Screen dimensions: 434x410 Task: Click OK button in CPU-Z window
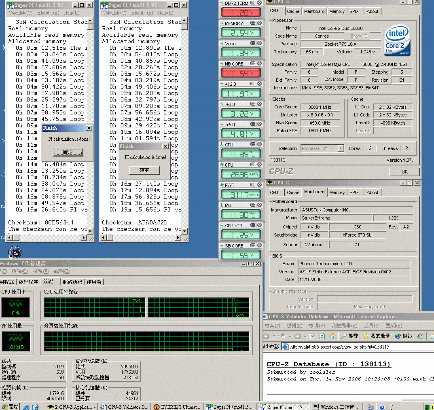click(404, 172)
